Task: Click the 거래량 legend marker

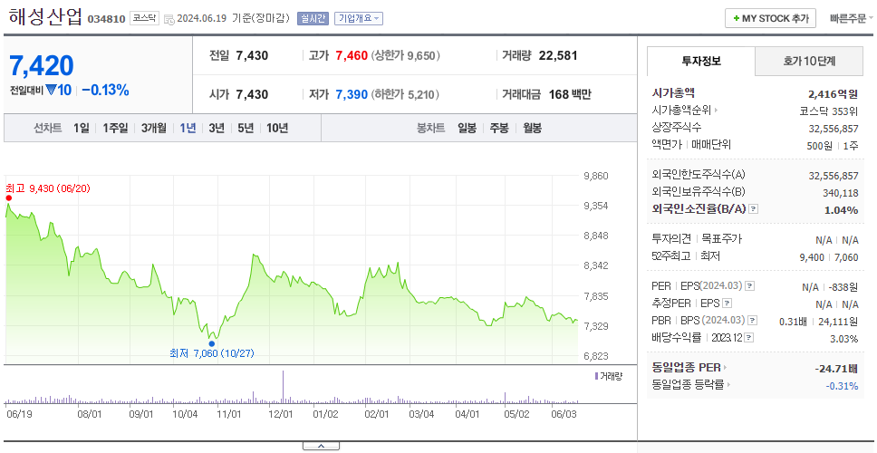Action: [x=597, y=376]
